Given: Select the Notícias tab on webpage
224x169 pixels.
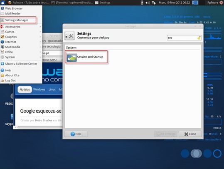Looking at the screenshot, I should (x=25, y=89).
